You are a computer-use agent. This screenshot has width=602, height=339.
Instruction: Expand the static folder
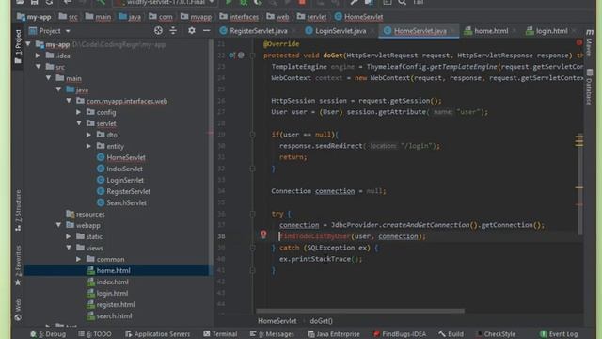pos(69,236)
